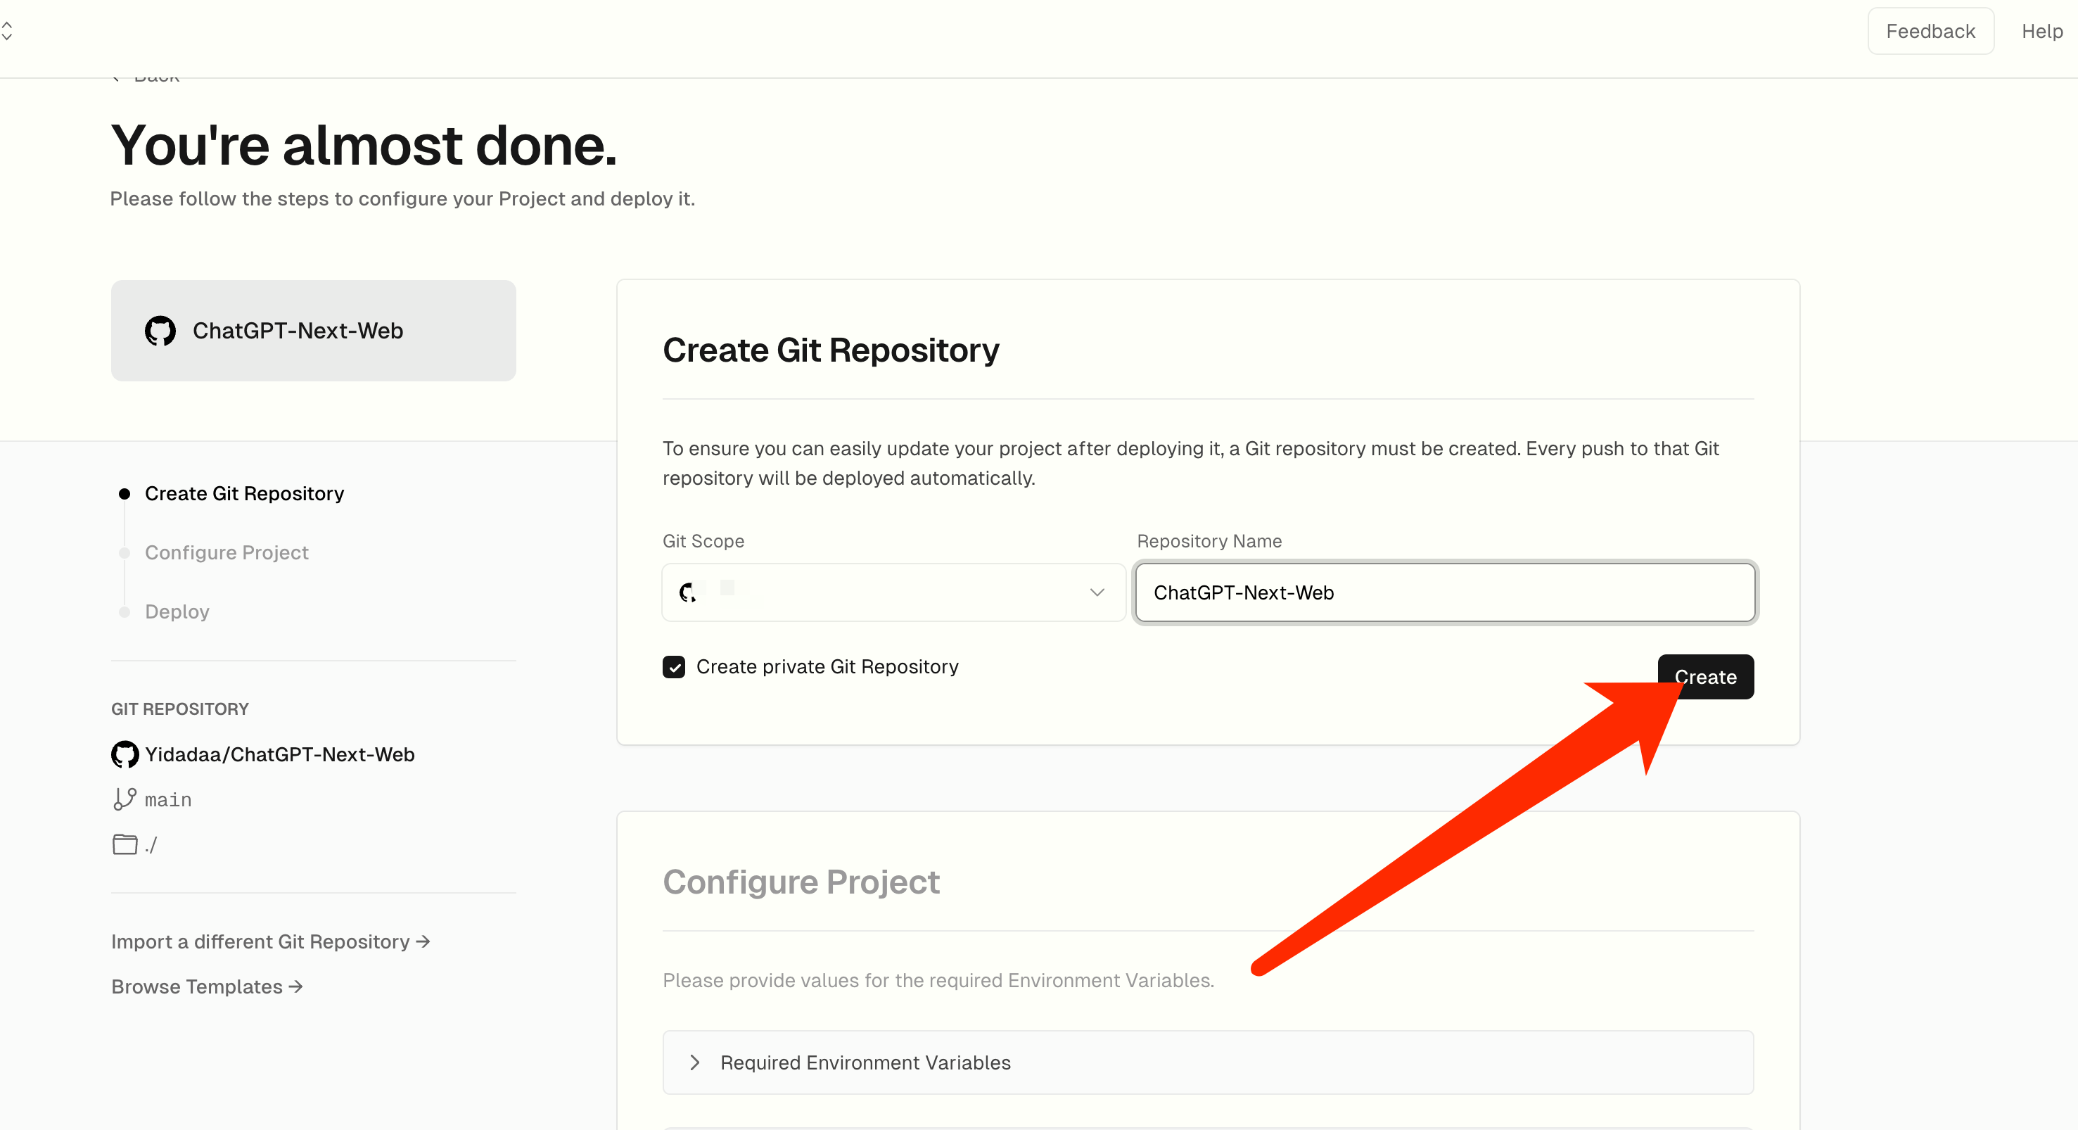Screen dimensions: 2078x1130
Task: Select the Configure Project step
Action: pos(226,553)
